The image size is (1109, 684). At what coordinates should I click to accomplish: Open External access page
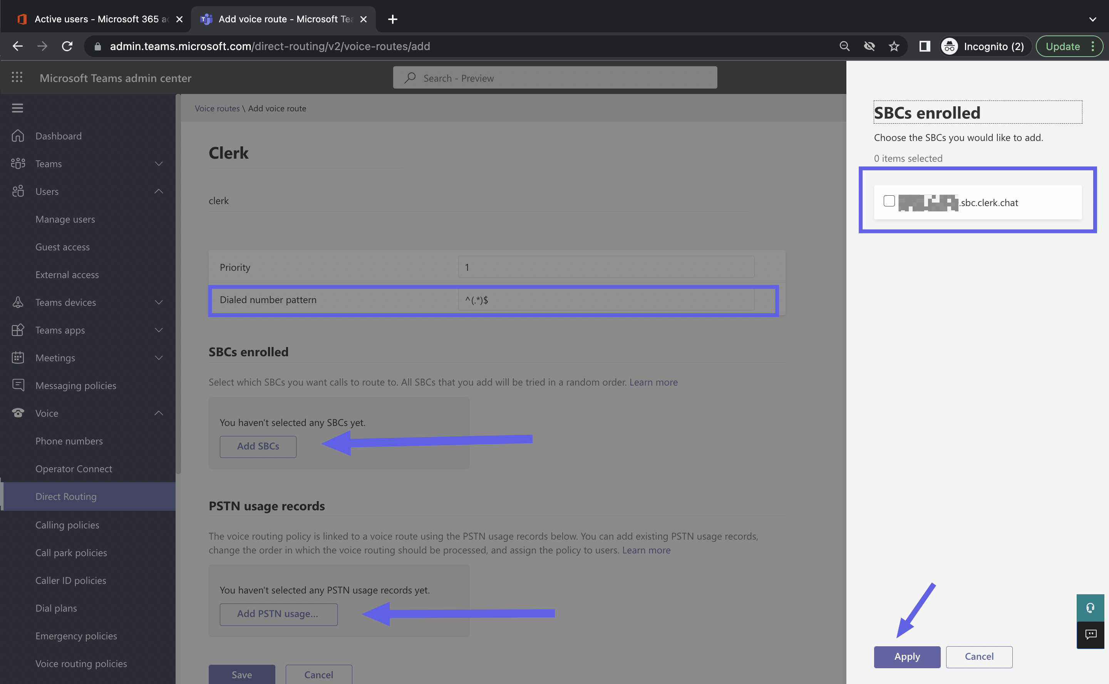pyautogui.click(x=67, y=275)
